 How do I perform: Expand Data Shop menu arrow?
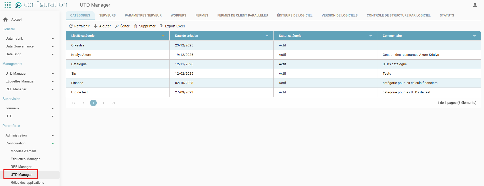click(53, 54)
